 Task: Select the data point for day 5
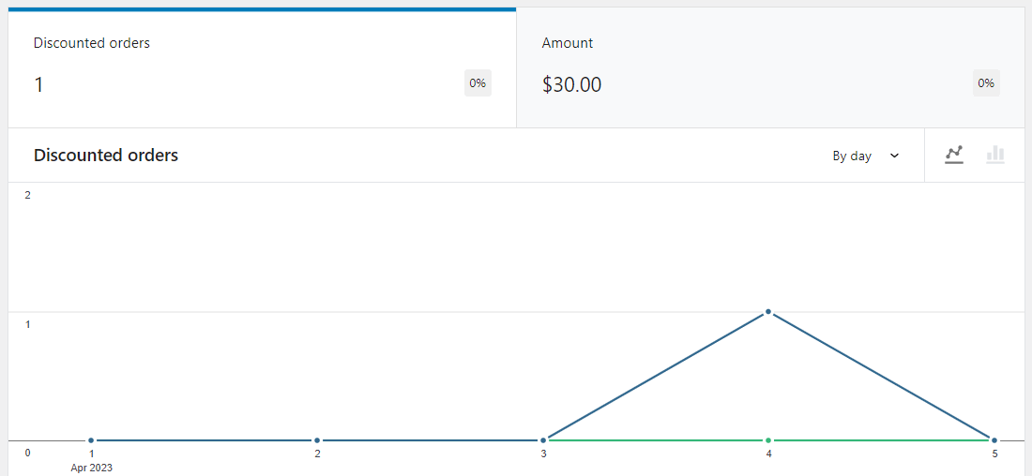point(994,440)
